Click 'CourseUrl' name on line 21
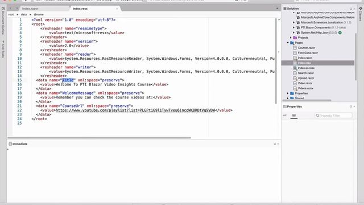Viewport: 364px width, 205px height. point(72,106)
